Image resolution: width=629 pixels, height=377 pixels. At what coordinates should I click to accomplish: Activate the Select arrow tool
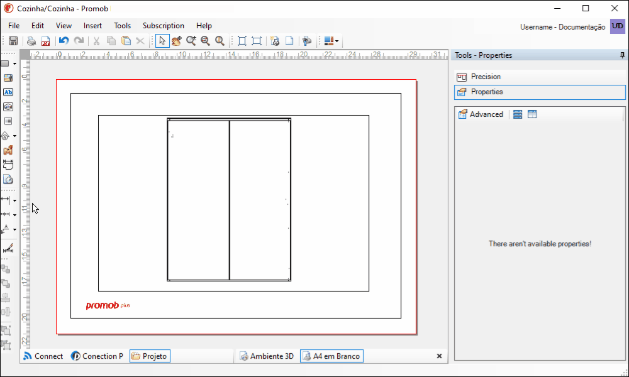[162, 41]
